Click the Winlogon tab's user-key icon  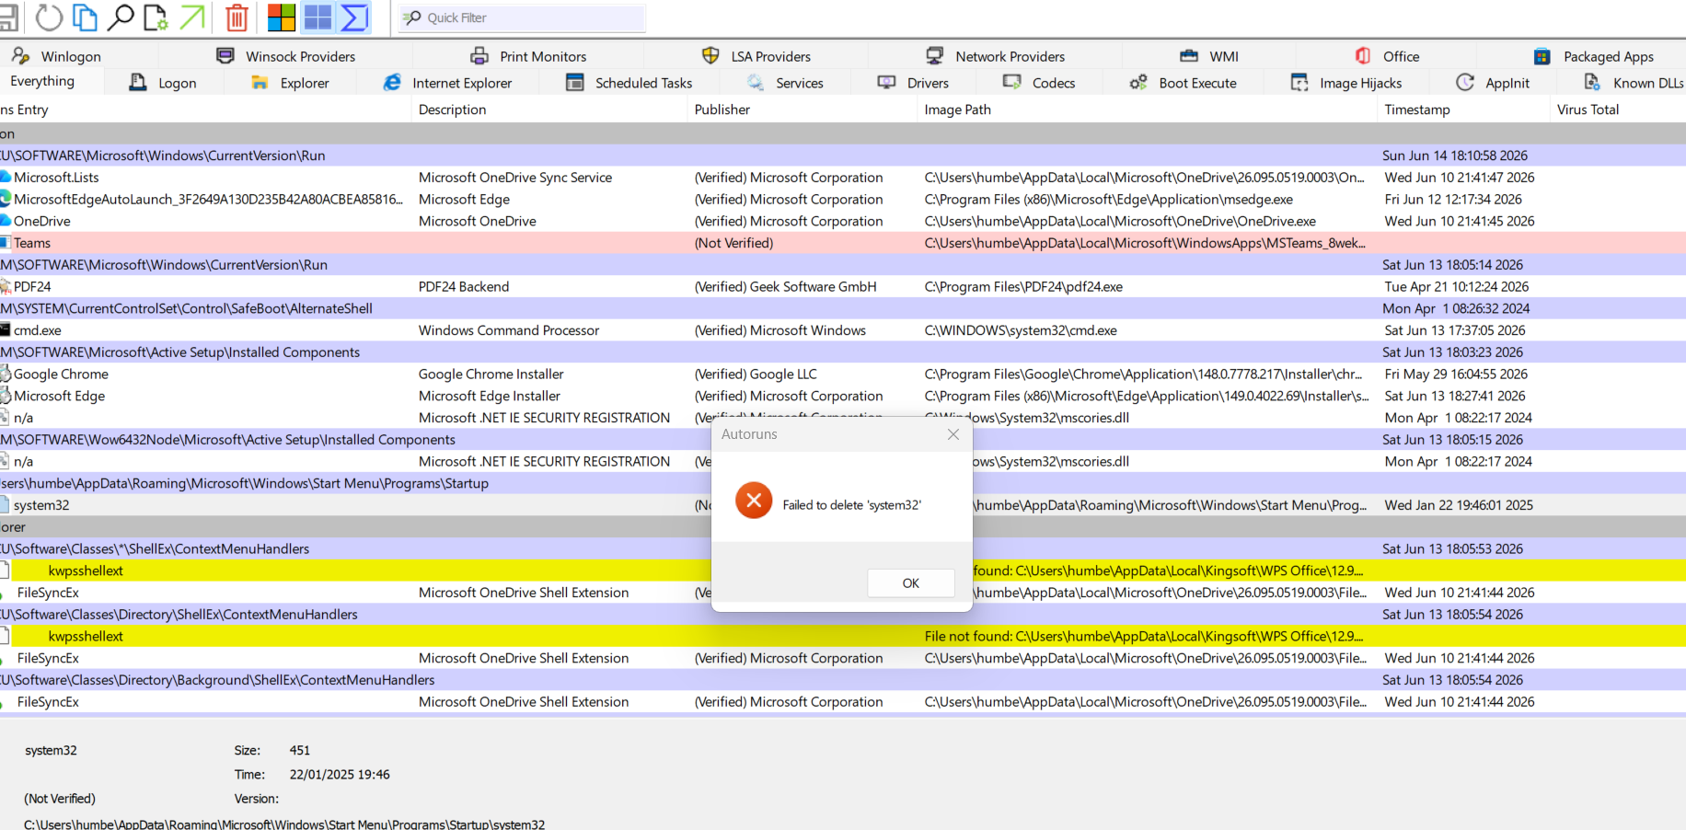coord(20,56)
